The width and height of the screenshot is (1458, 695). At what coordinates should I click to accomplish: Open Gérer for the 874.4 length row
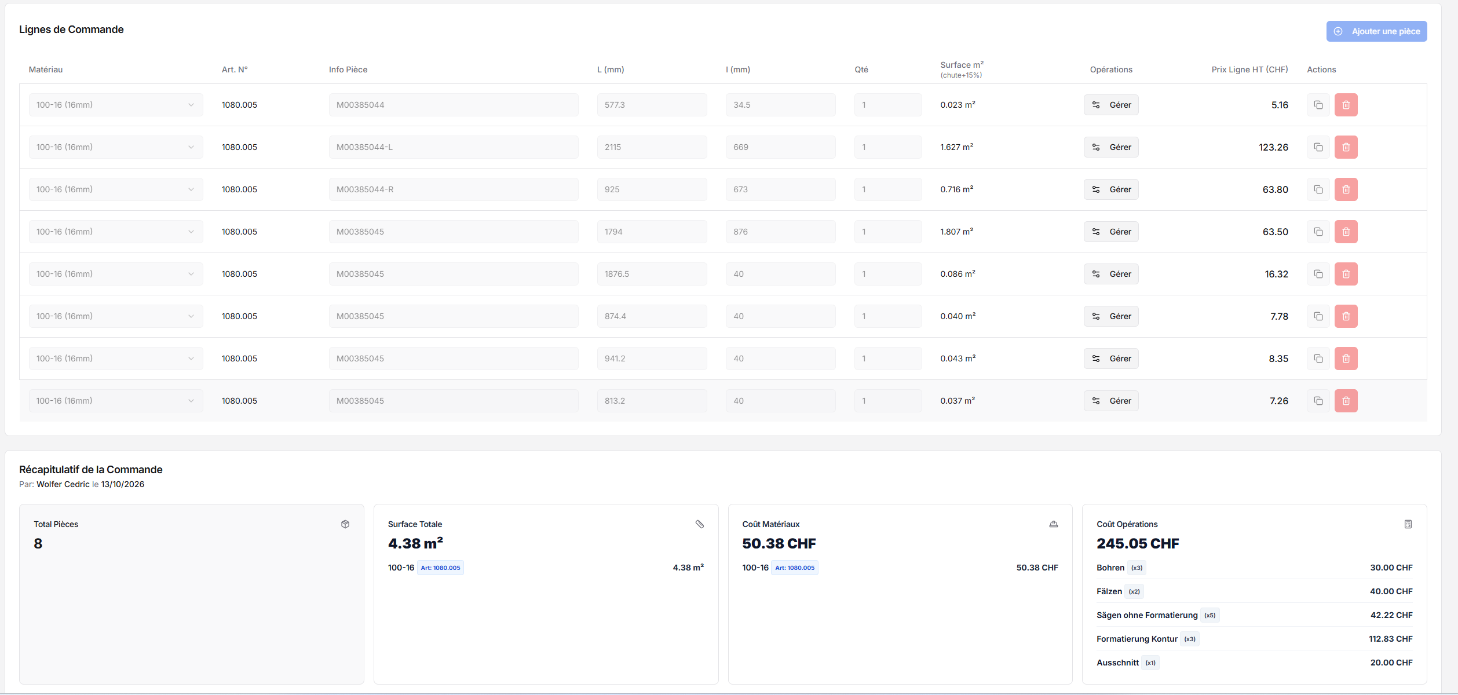(1110, 316)
